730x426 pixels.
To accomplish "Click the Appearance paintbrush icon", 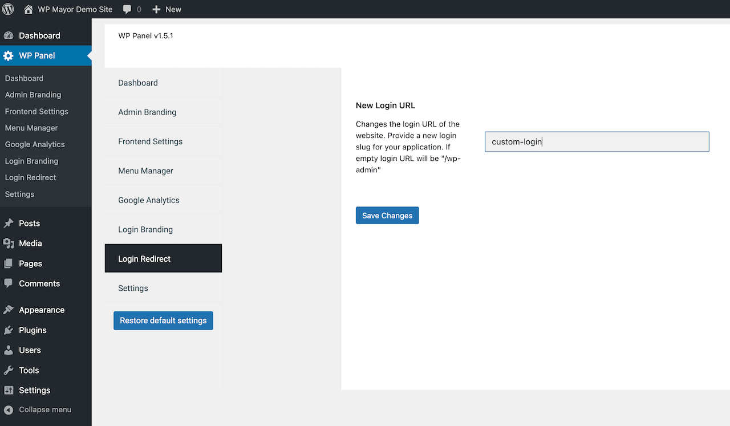I will point(9,310).
